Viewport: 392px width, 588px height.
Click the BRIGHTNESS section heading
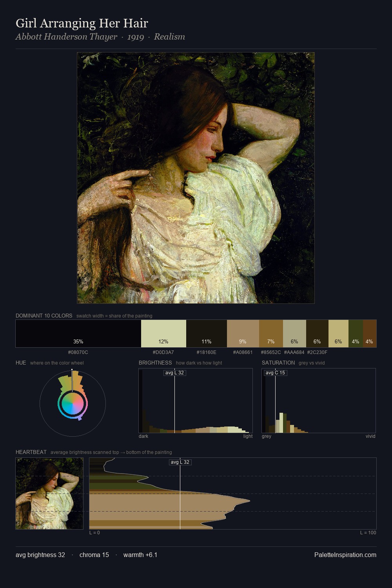pos(155,363)
